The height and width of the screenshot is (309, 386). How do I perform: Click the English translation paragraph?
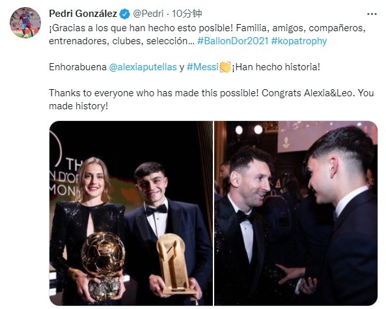pyautogui.click(x=211, y=100)
